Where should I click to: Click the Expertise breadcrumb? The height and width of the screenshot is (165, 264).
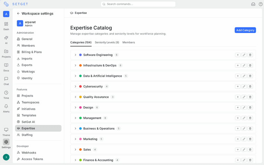pos(79,13)
